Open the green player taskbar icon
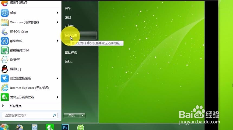 point(50,127)
